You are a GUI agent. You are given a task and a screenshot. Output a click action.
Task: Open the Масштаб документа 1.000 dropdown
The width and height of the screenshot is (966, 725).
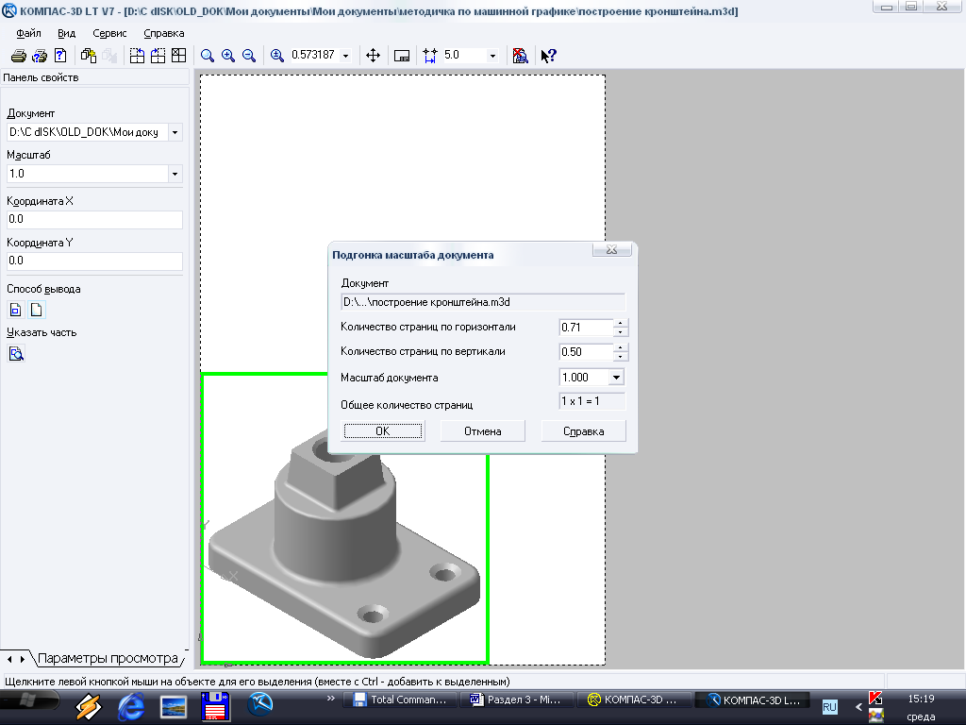coord(616,378)
